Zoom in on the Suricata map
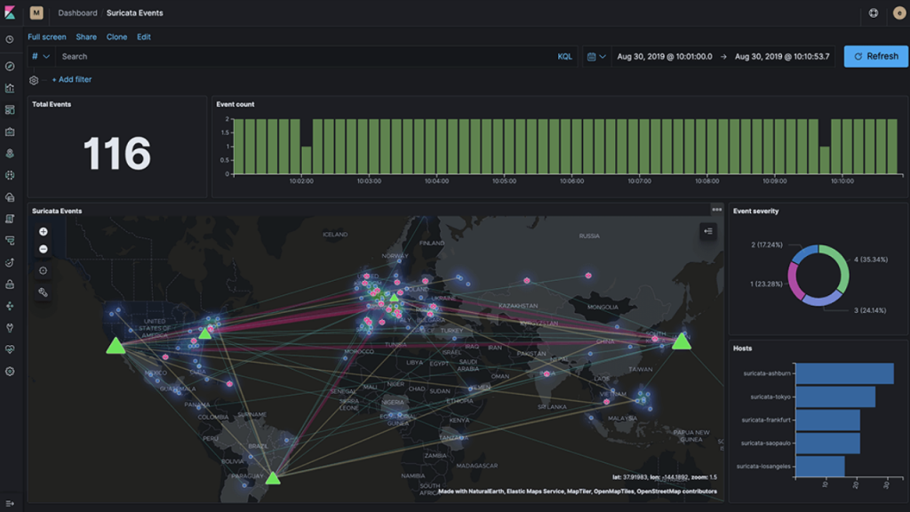Viewport: 910px width, 512px height. click(x=43, y=232)
